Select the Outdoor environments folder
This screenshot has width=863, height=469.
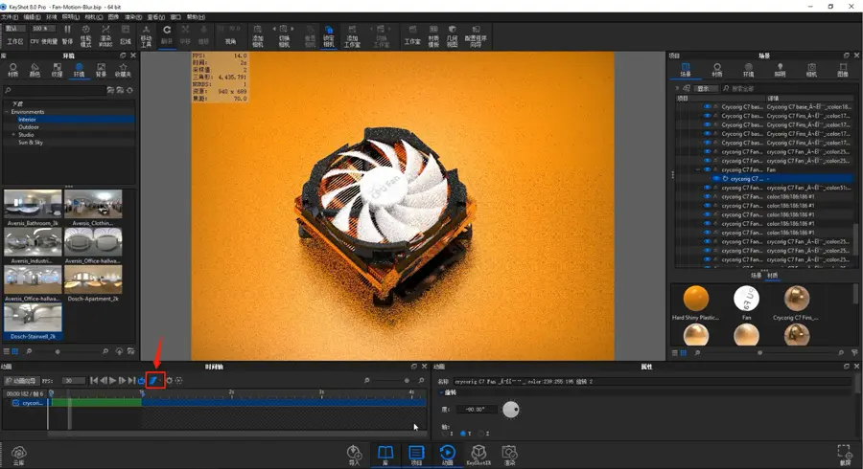(x=29, y=127)
